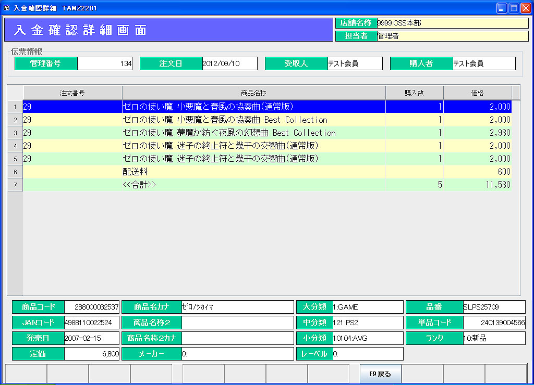Screen dimensions: 534x385
Task: Click the 価格 column header
Action: point(477,93)
